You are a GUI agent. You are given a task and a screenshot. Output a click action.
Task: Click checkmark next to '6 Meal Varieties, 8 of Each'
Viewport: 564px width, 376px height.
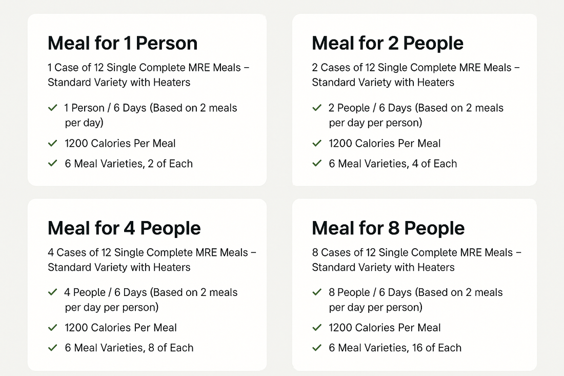52,348
